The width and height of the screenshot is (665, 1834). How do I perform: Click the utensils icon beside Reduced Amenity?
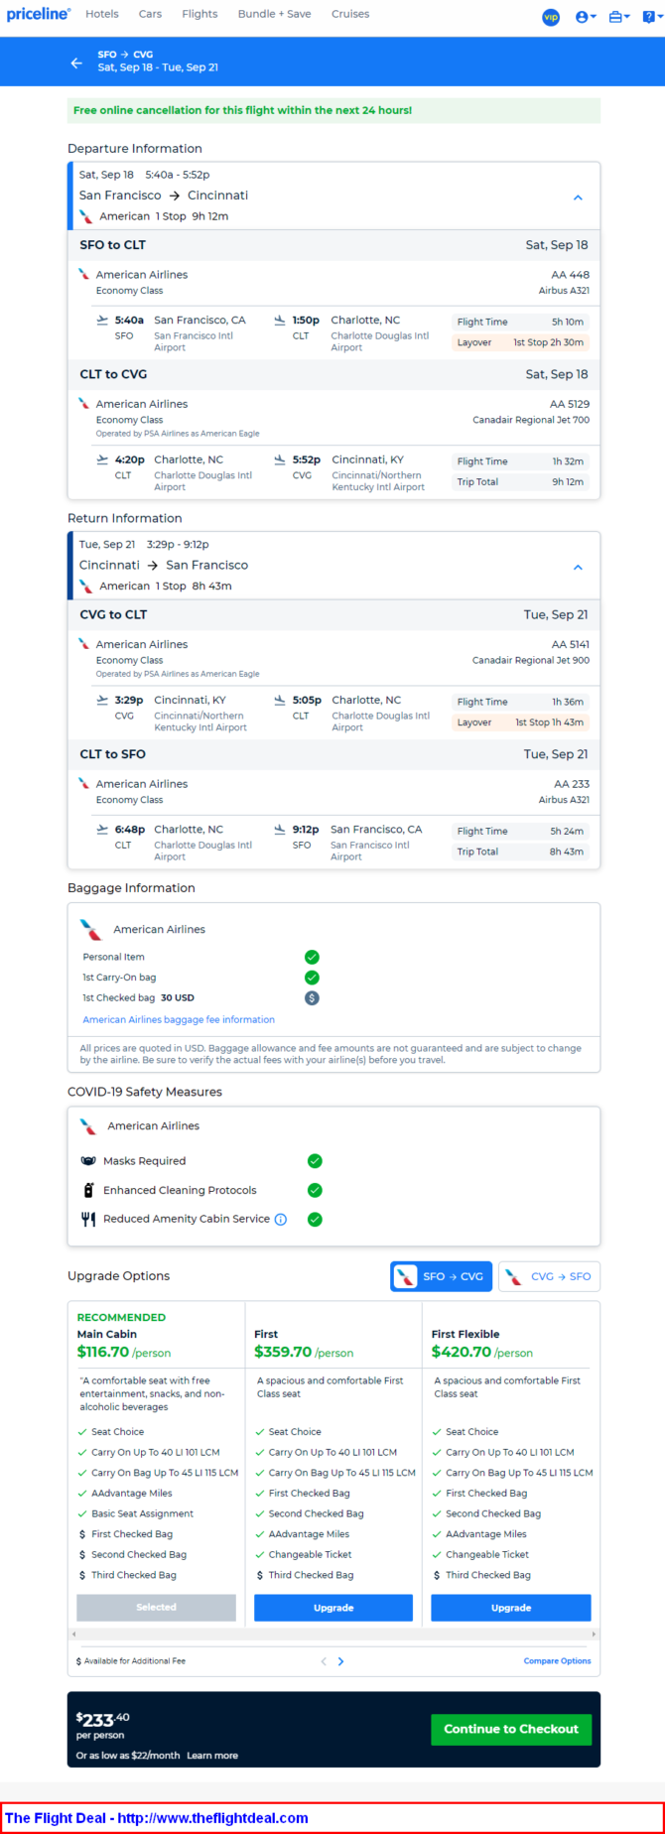(x=88, y=1220)
